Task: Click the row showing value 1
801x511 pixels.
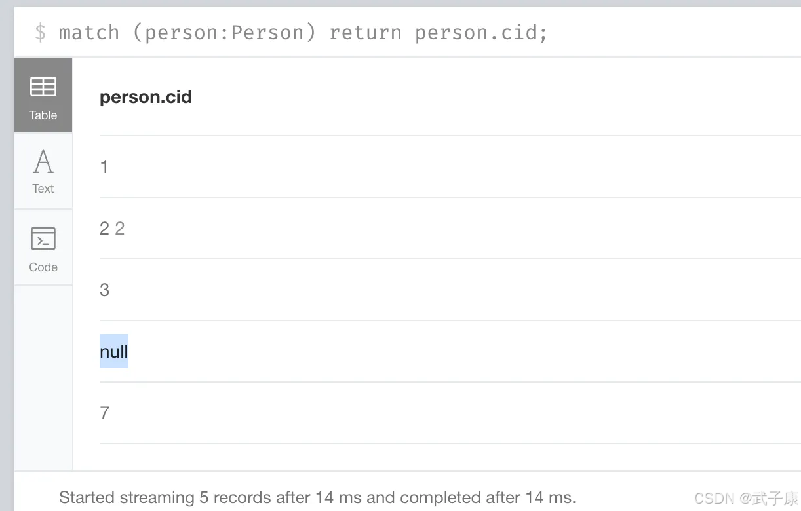Action: pyautogui.click(x=104, y=166)
